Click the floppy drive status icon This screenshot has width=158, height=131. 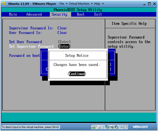click(x=102, y=127)
